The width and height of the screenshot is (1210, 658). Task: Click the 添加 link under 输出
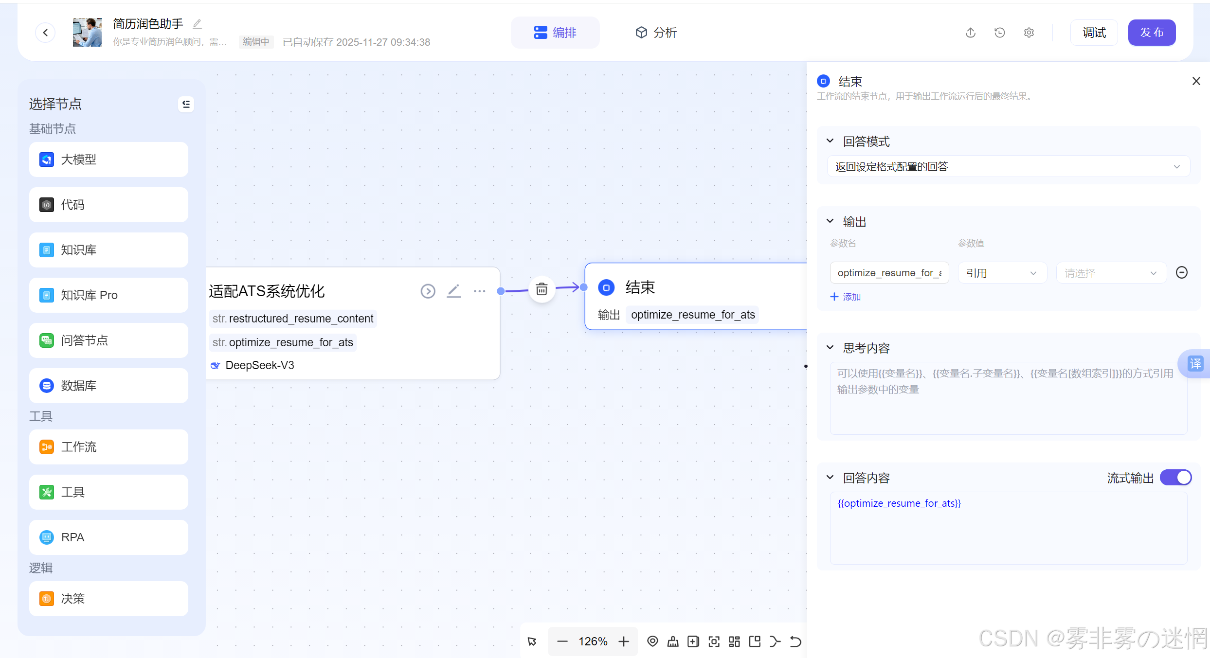click(x=846, y=297)
